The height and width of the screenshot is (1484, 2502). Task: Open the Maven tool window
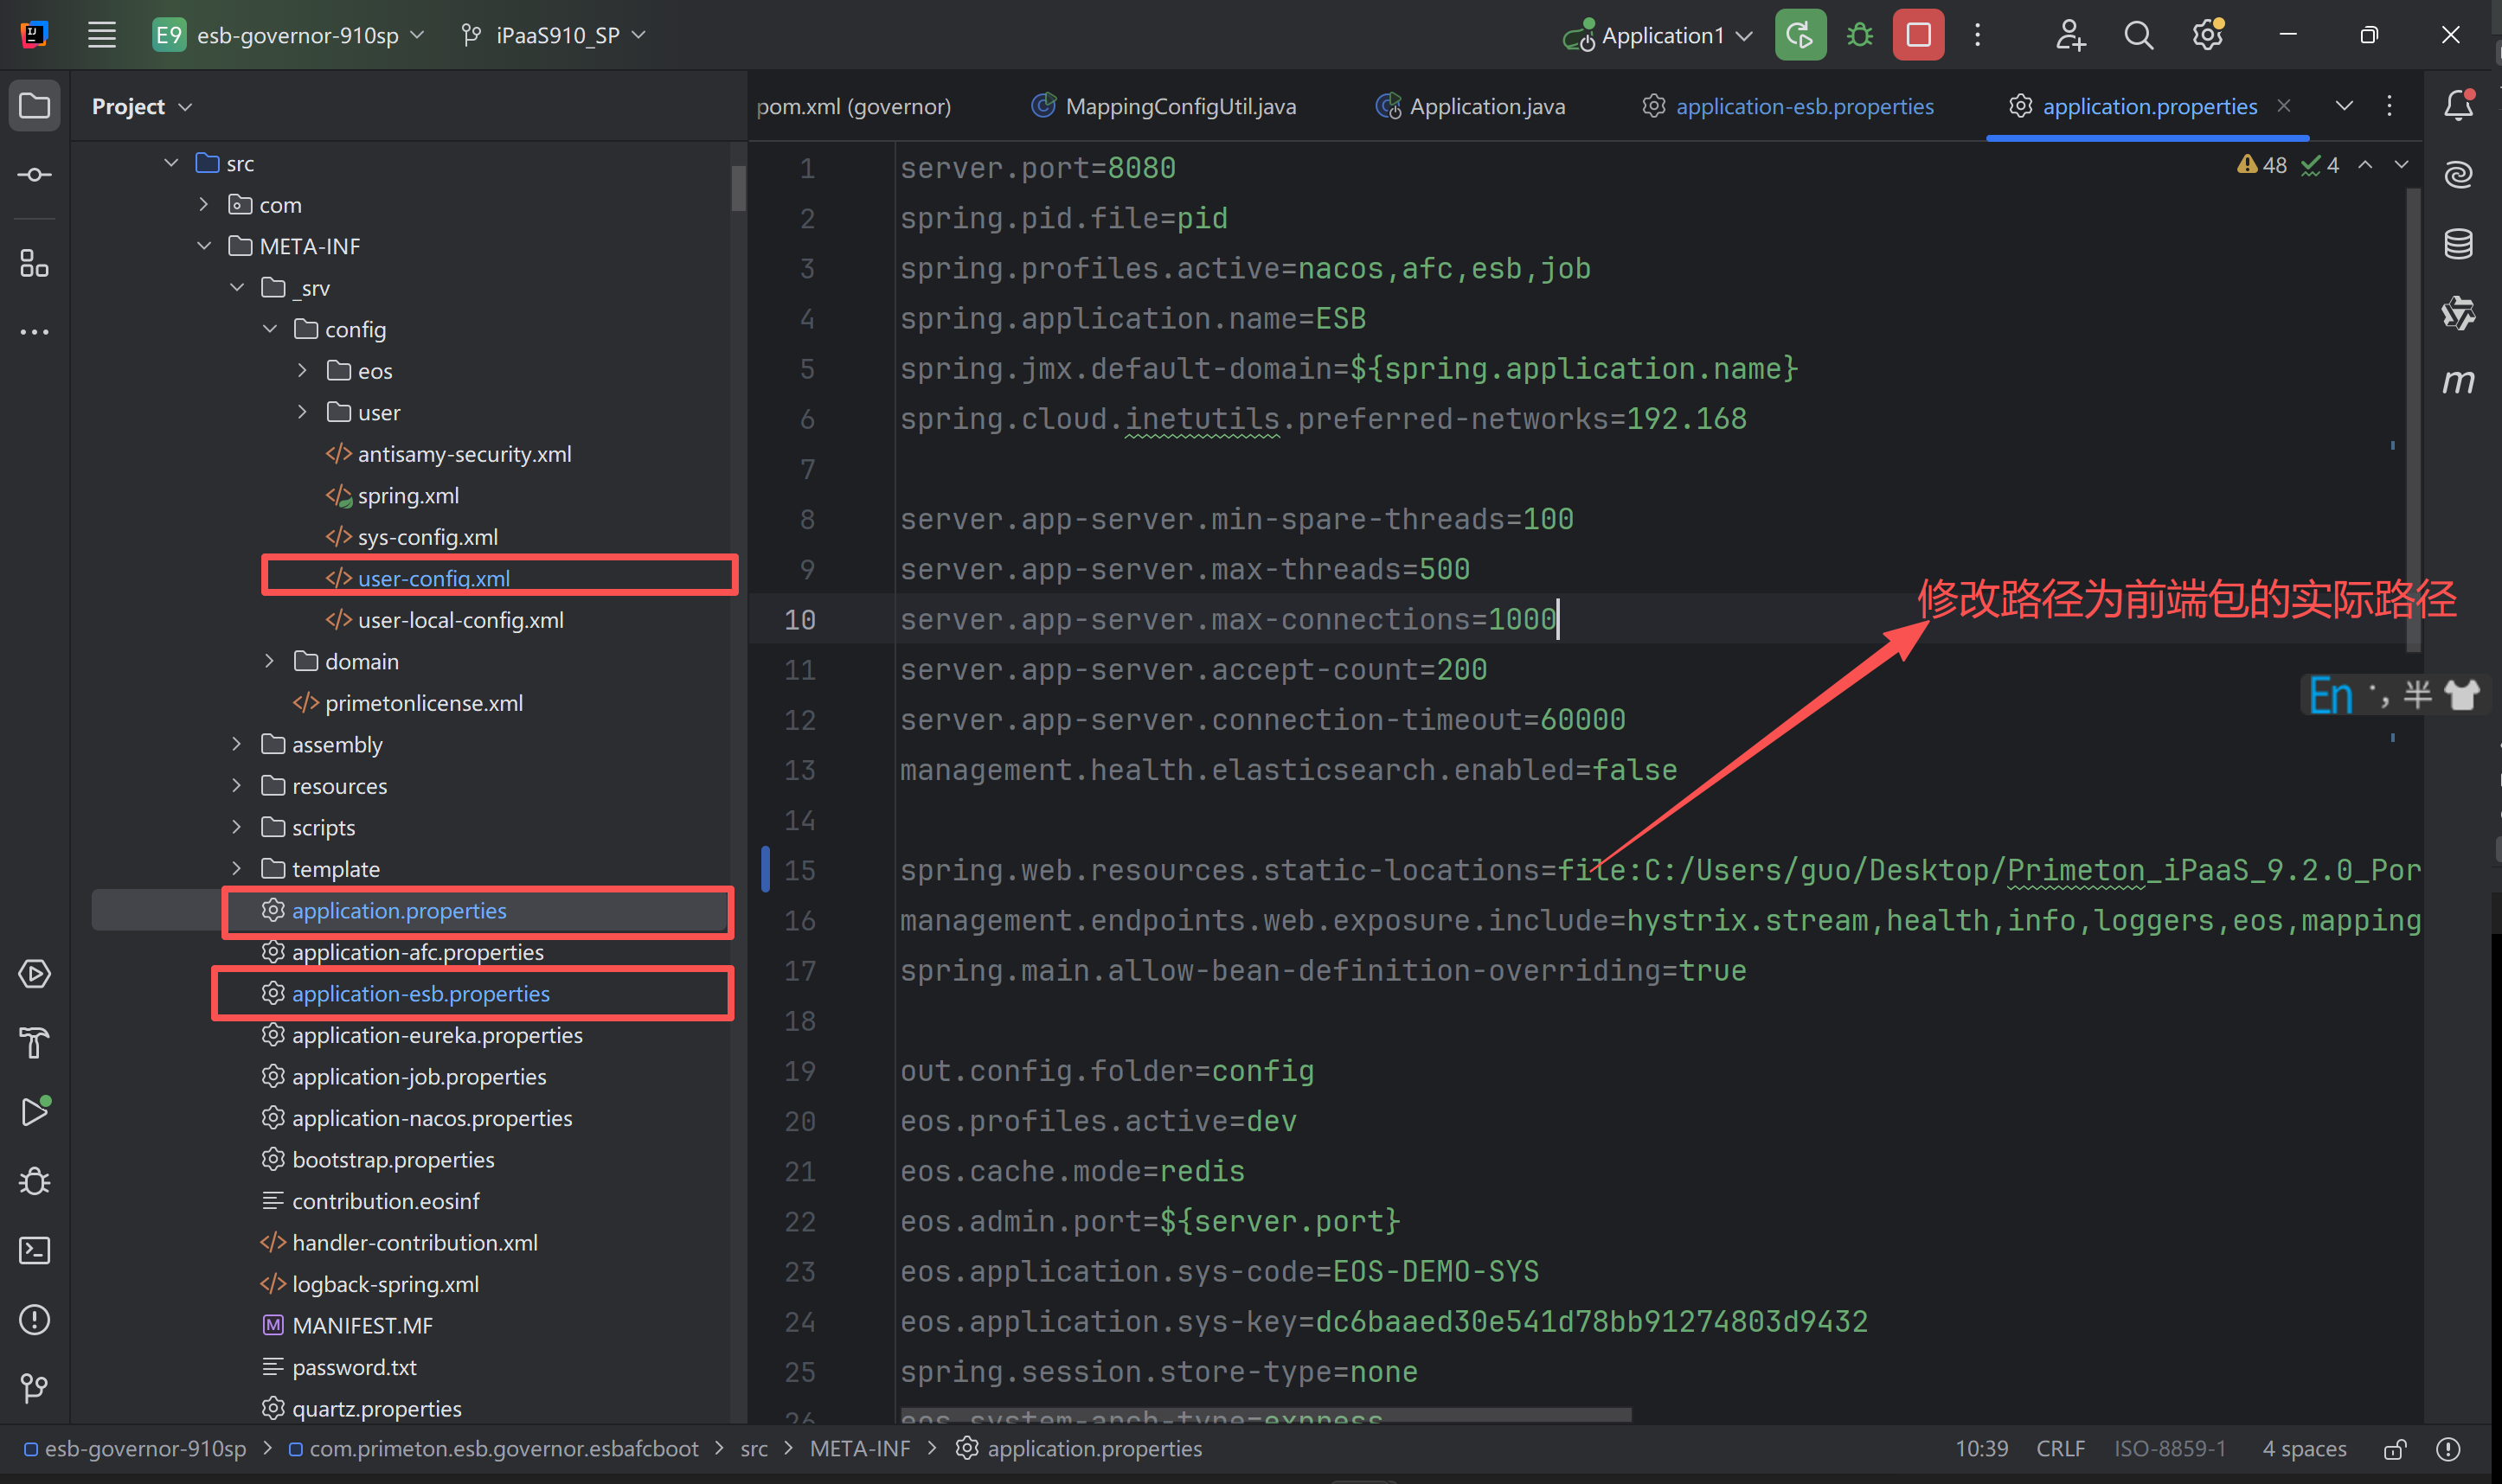pos(2458,381)
